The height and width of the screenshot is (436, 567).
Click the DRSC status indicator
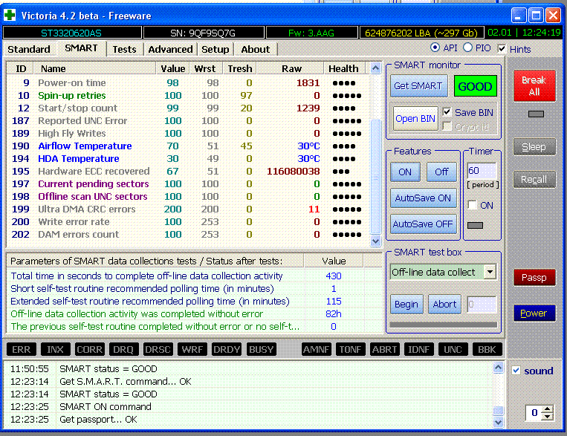pyautogui.click(x=158, y=350)
